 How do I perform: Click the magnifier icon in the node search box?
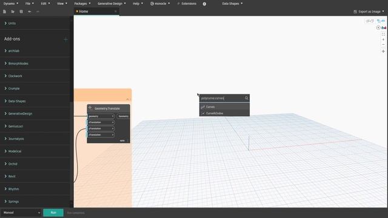[247, 98]
